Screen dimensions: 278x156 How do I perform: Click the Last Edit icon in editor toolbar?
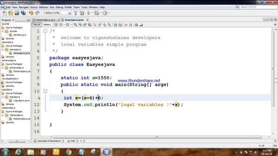click(56, 25)
